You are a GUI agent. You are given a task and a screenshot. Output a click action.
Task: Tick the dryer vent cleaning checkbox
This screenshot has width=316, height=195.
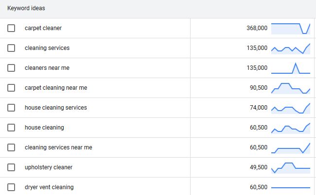pyautogui.click(x=11, y=187)
